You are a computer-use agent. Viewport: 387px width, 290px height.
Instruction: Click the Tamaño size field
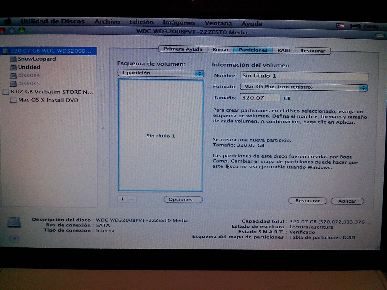[260, 98]
